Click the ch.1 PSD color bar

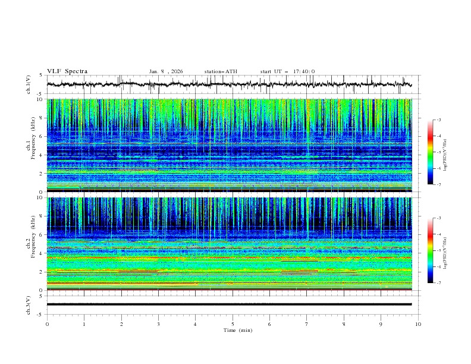click(430, 152)
